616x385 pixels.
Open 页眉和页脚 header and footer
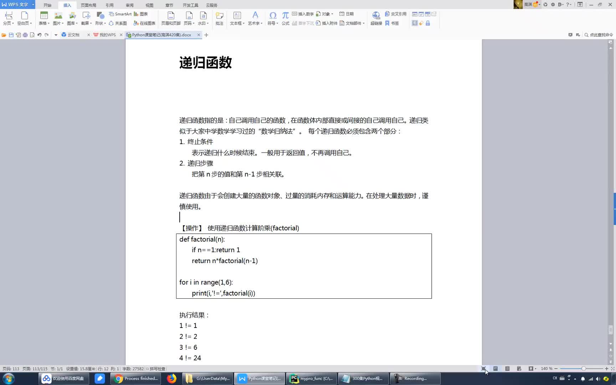[171, 19]
